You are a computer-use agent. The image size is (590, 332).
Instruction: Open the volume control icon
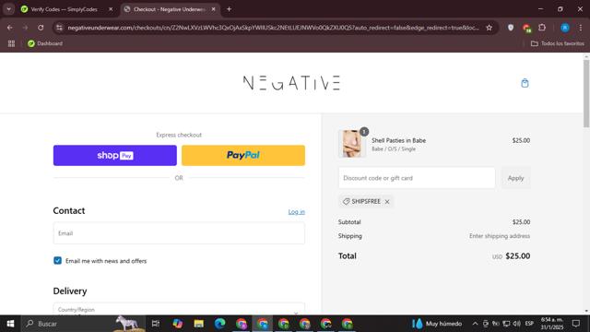[x=517, y=324]
